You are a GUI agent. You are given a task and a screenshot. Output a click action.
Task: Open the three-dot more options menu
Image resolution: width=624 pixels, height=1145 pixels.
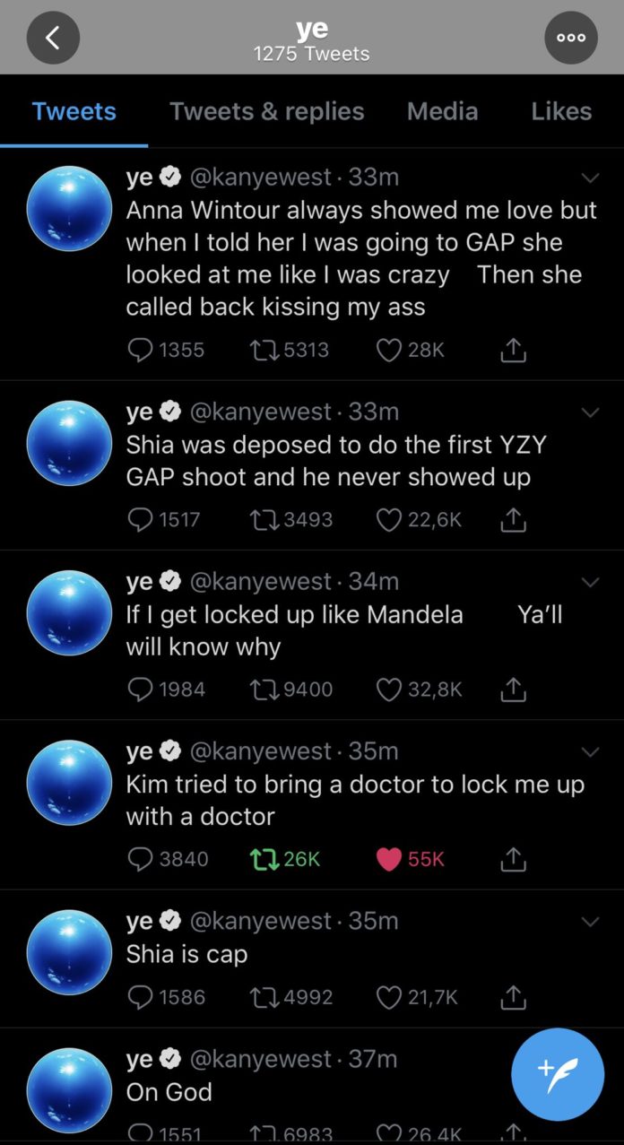tap(571, 38)
